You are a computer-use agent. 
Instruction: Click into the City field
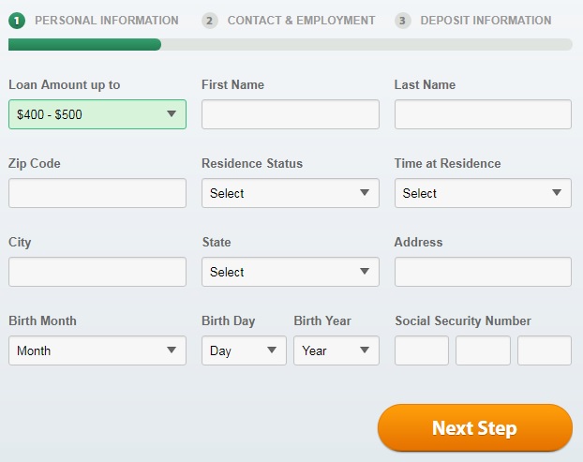pos(97,272)
